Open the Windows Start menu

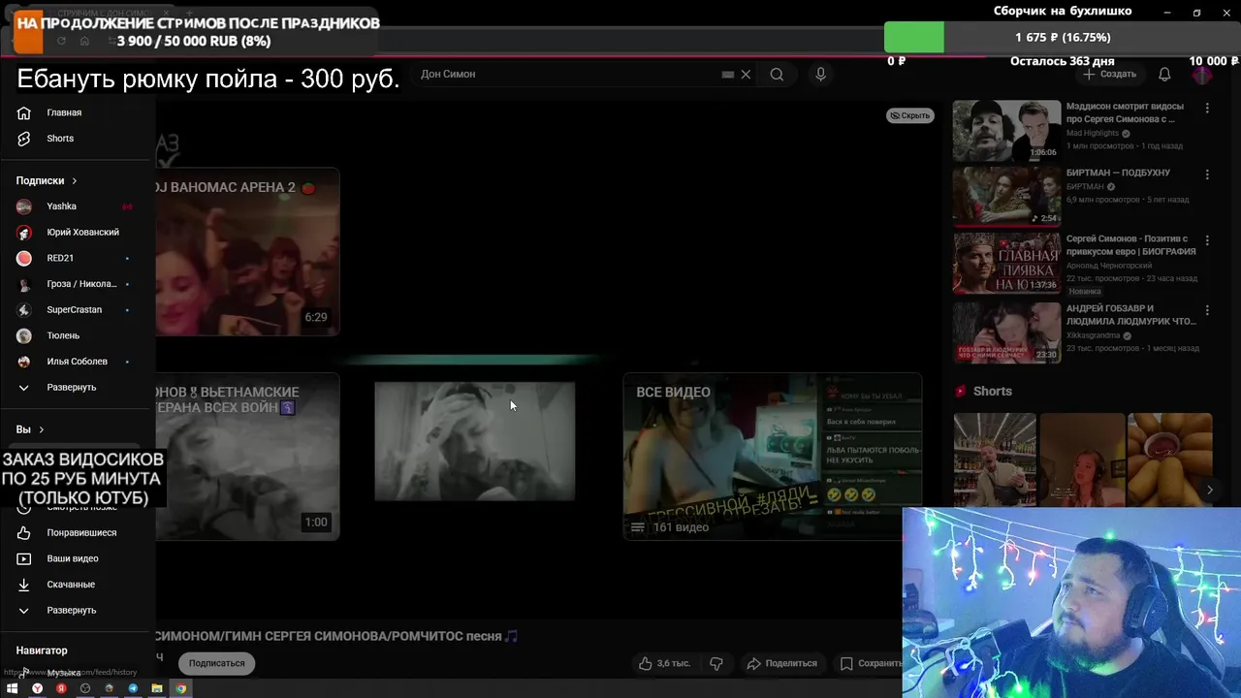(14, 688)
